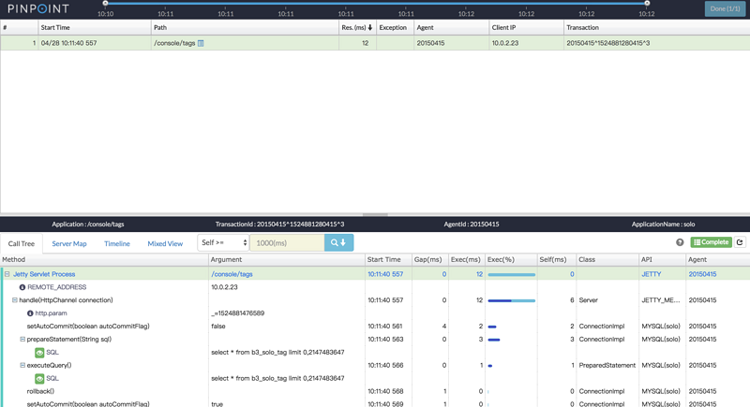This screenshot has width=750, height=407.
Task: Switch to the Timeline tab
Action: coord(117,243)
